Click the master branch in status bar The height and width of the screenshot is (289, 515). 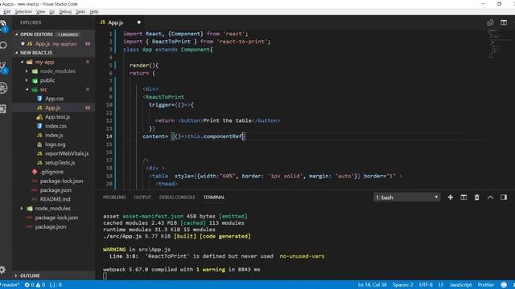[10, 285]
